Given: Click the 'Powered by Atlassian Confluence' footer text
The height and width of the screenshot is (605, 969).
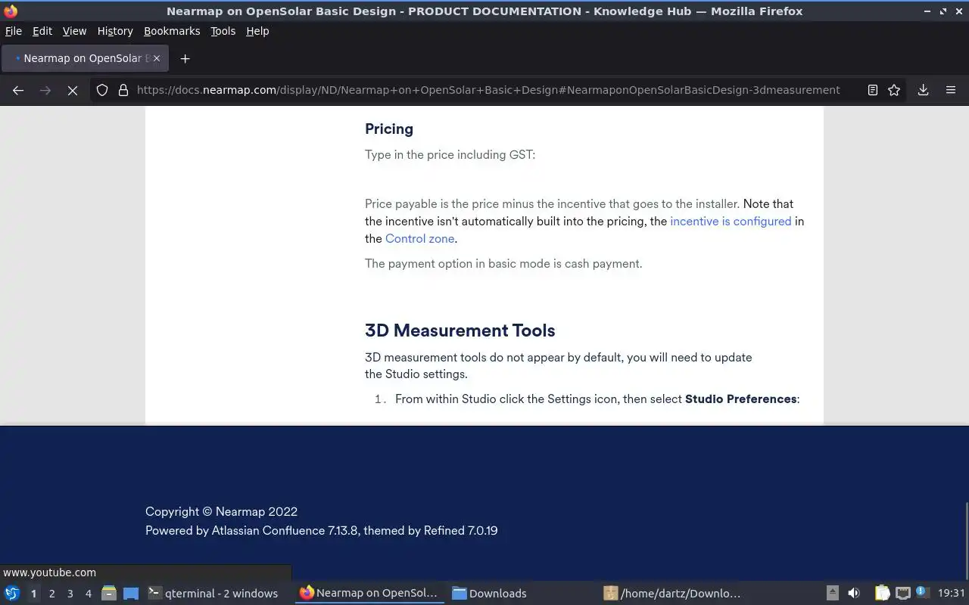Looking at the screenshot, I should point(322,530).
